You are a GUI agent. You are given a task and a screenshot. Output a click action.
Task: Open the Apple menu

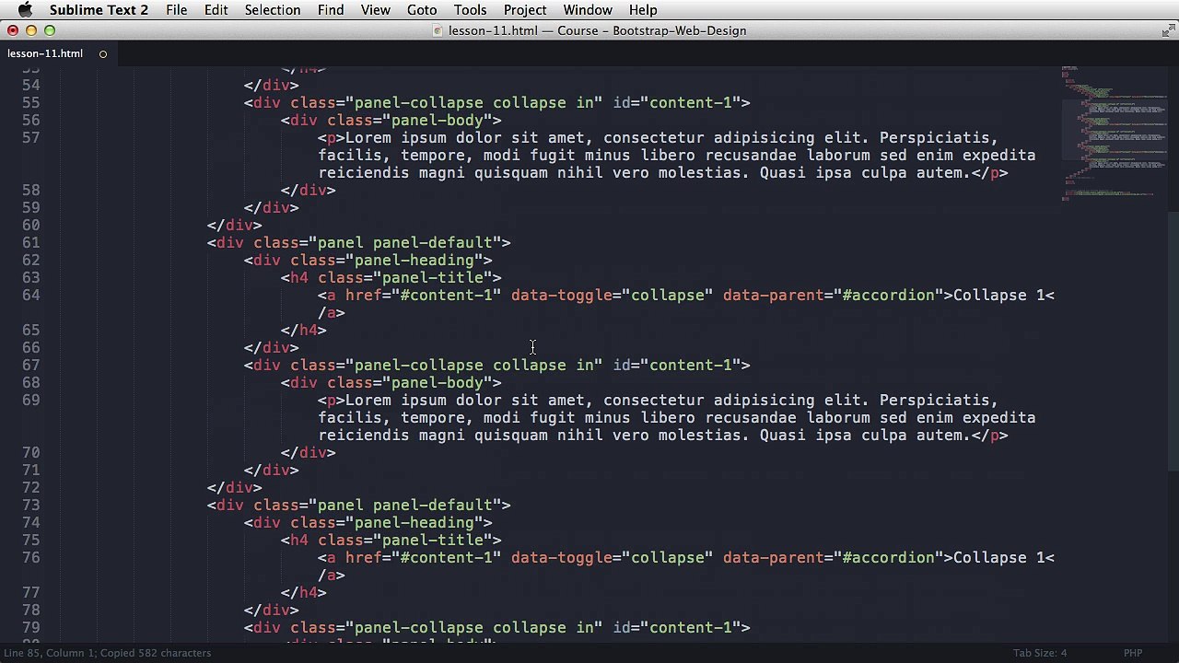pyautogui.click(x=25, y=10)
